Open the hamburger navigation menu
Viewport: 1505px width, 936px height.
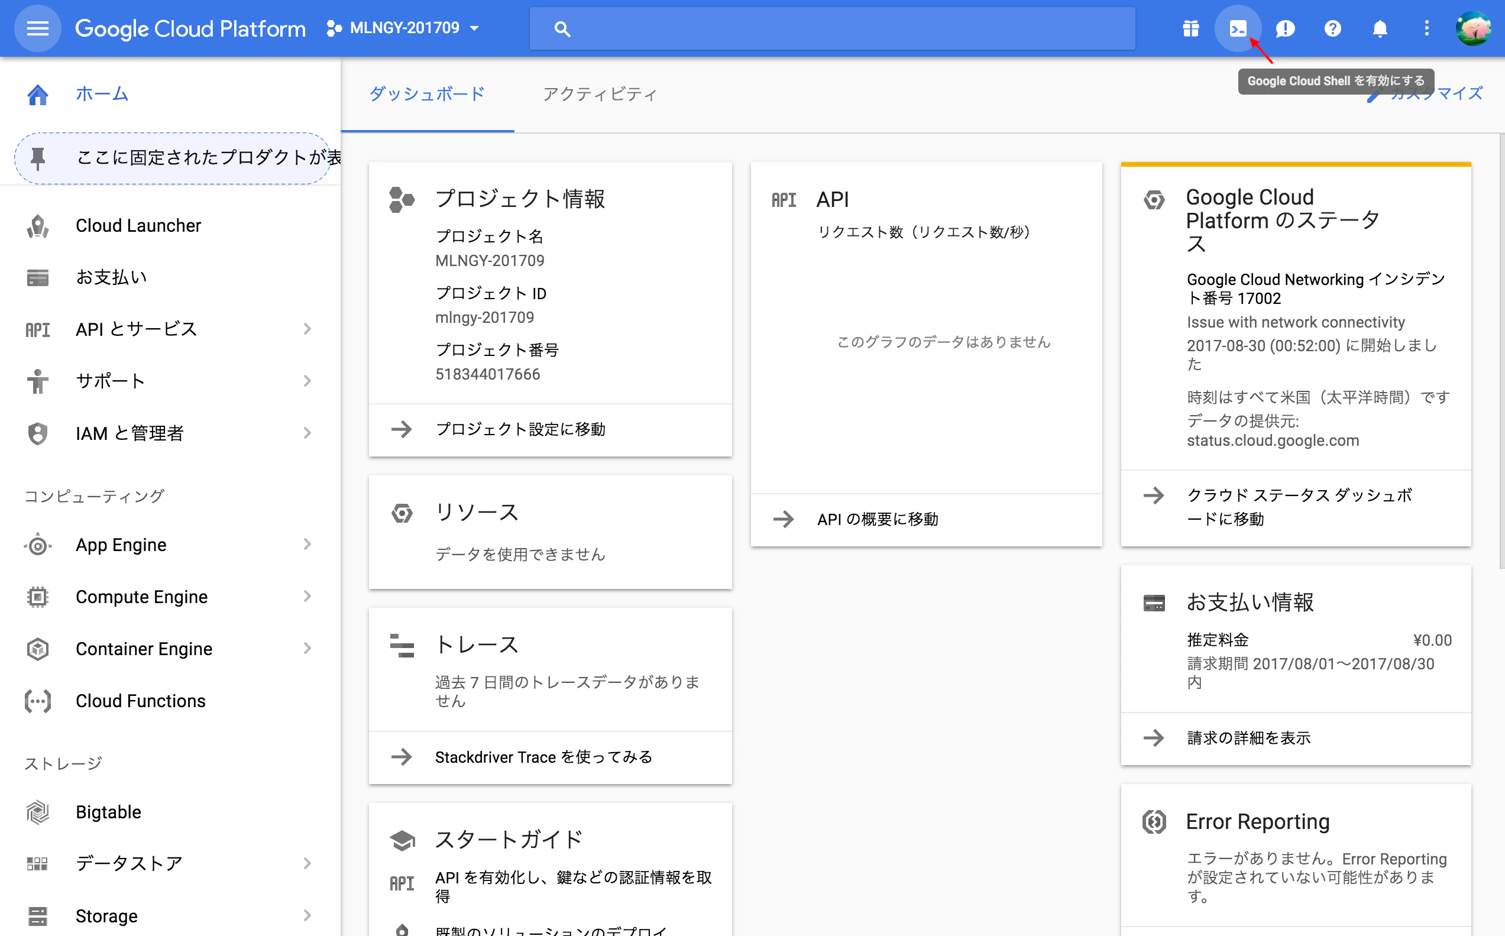point(38,28)
